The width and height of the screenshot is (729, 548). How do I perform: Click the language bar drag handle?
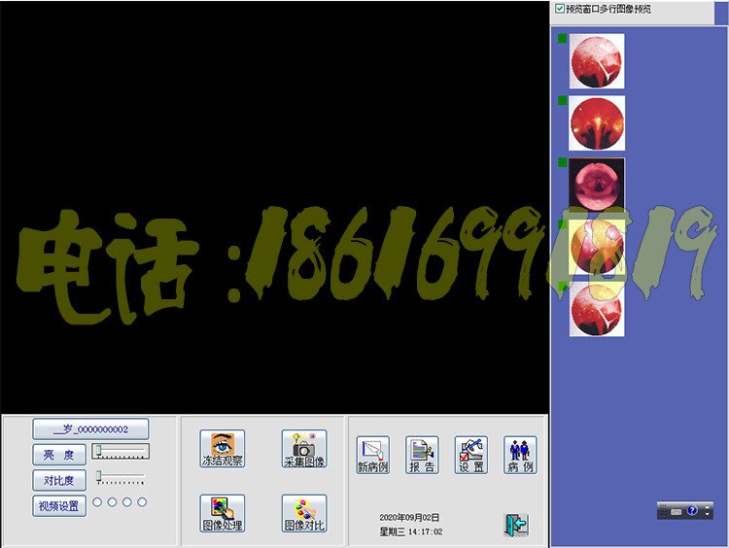[x=663, y=511]
